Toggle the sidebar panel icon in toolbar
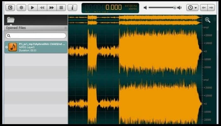 coord(10,8)
